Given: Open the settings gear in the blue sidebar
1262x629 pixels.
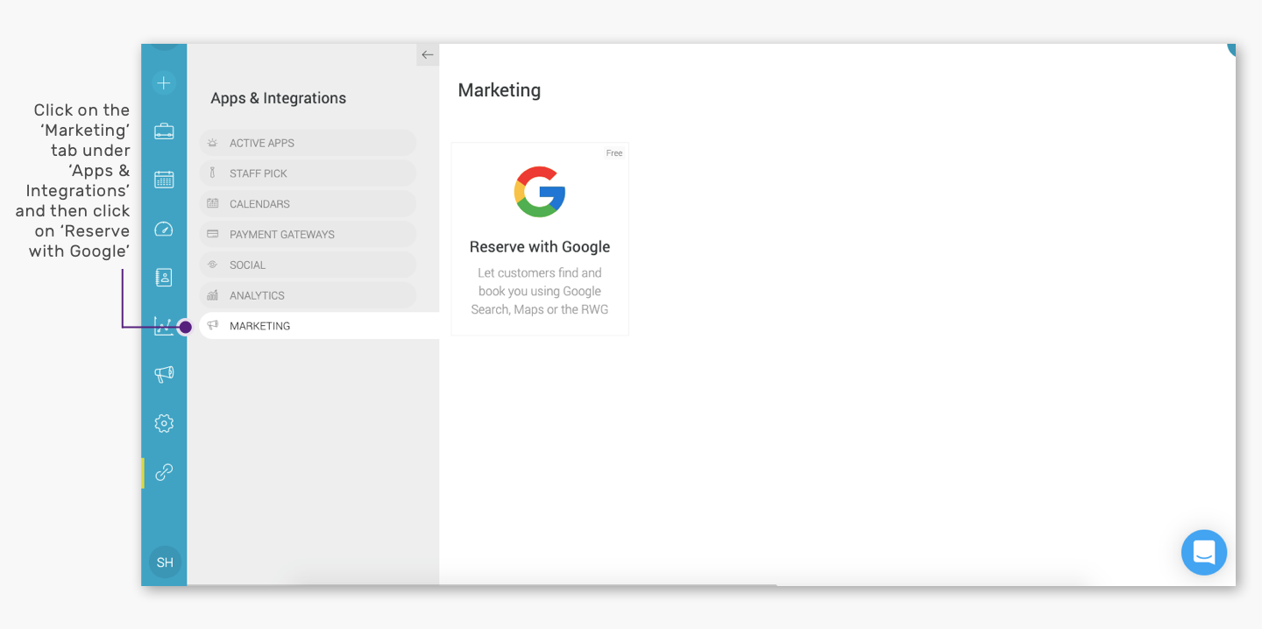Looking at the screenshot, I should tap(164, 423).
